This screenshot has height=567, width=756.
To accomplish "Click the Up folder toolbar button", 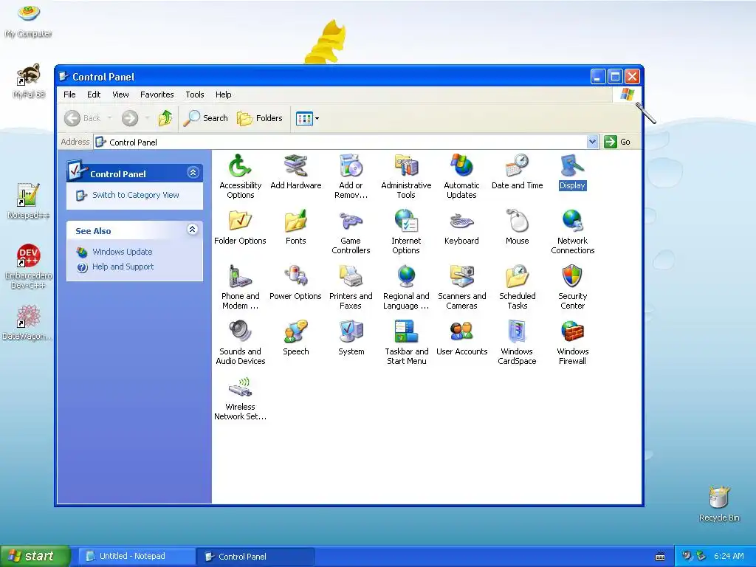I will (x=165, y=118).
